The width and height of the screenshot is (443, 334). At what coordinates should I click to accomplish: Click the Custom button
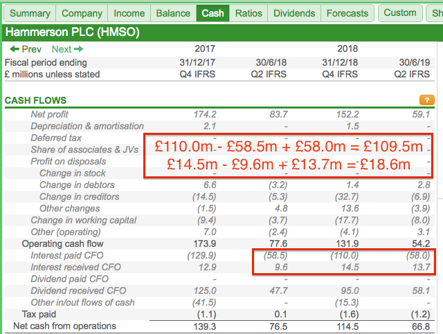coord(400,12)
